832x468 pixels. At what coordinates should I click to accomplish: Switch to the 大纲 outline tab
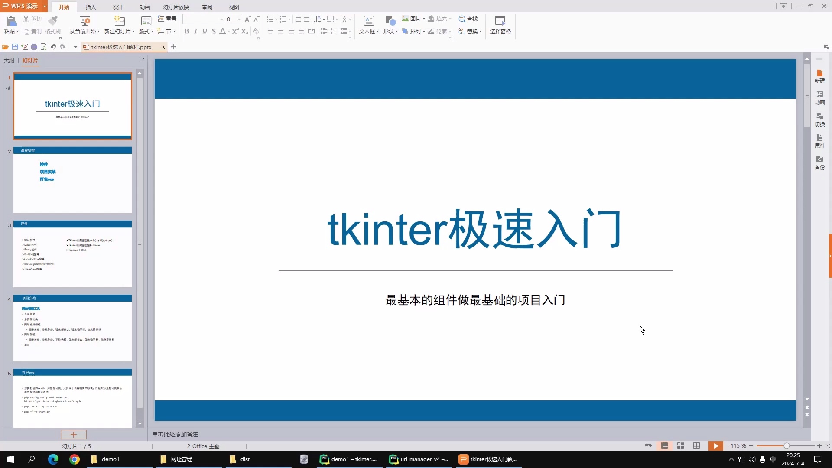point(9,60)
